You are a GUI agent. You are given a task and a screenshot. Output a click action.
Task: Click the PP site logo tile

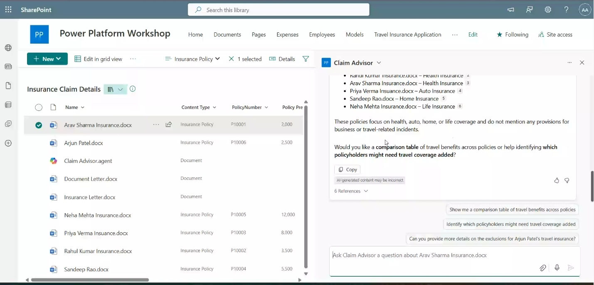pos(39,34)
